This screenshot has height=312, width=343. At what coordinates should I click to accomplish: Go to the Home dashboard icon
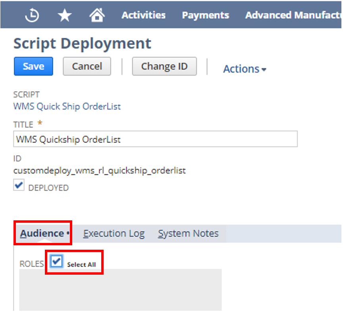[97, 15]
